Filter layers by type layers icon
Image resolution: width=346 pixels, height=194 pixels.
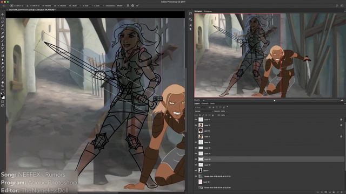217,107
